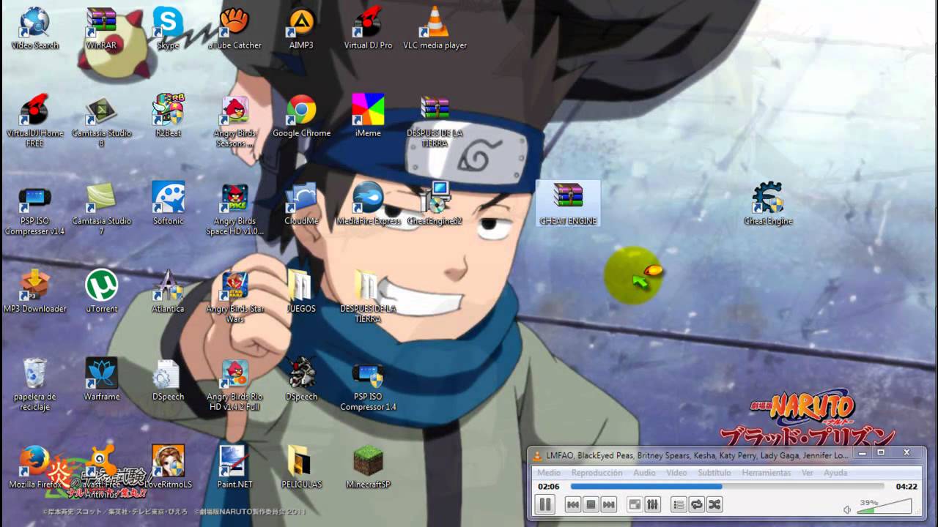Select the VirtualDJ Home FREE icon

click(34, 121)
